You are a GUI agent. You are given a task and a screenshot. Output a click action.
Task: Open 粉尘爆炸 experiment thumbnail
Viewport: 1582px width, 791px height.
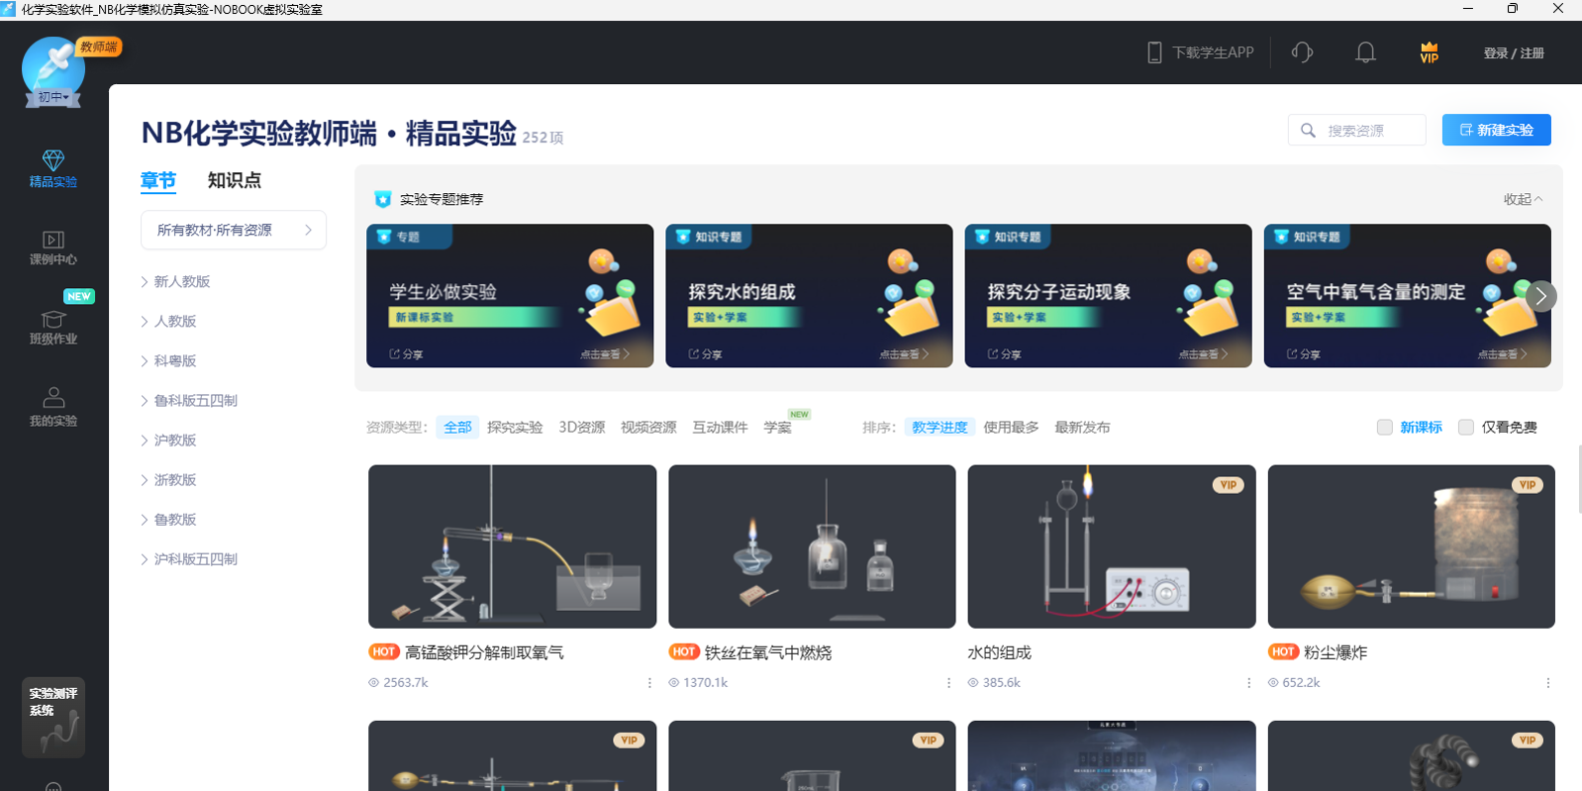[x=1411, y=546]
